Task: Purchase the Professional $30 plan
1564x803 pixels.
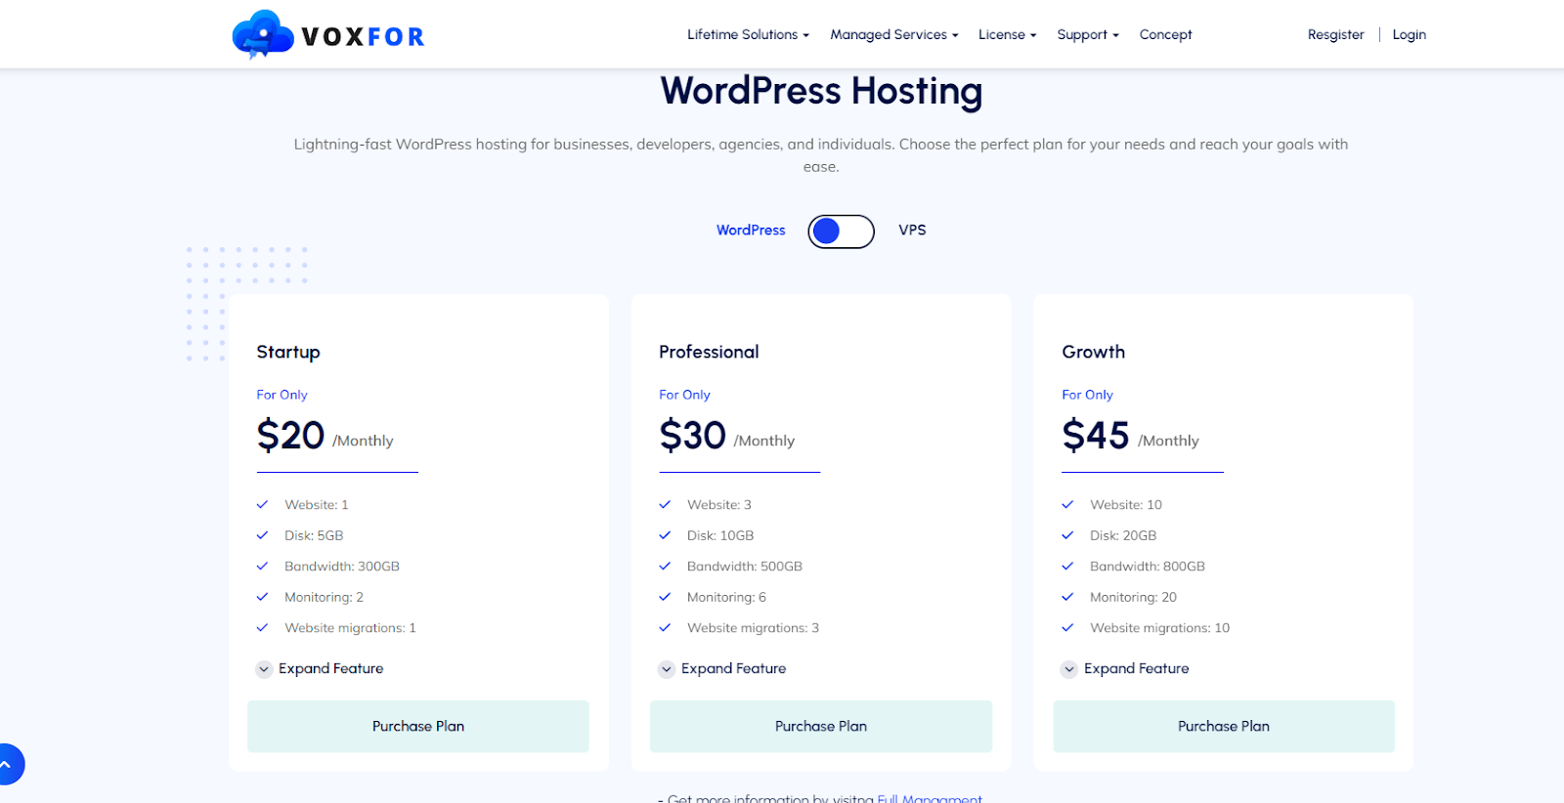Action: click(x=821, y=726)
